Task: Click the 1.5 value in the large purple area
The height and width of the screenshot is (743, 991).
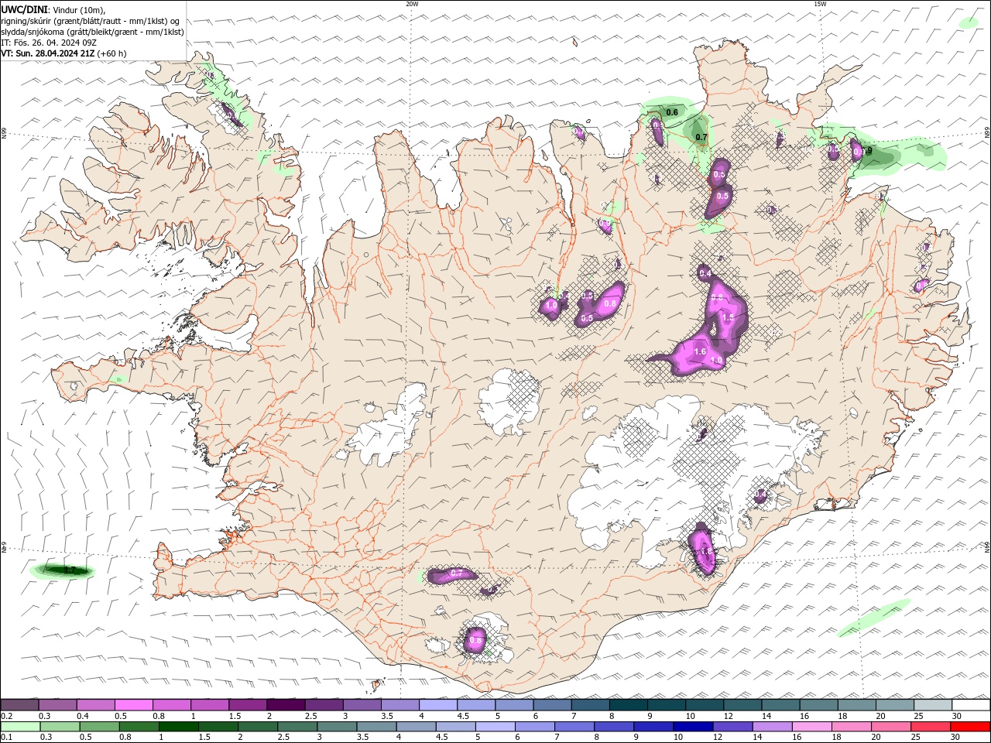Action: [x=728, y=317]
